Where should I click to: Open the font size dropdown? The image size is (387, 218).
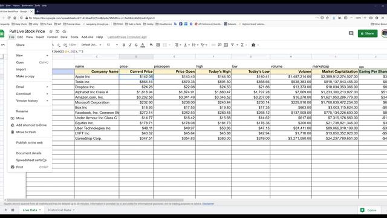[112, 45]
